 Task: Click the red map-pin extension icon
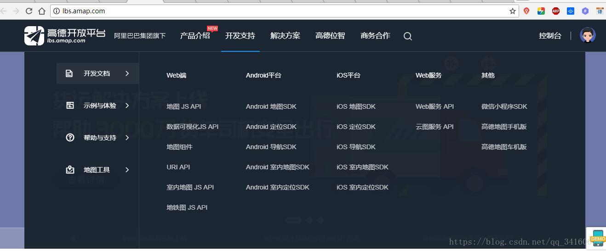click(x=526, y=11)
